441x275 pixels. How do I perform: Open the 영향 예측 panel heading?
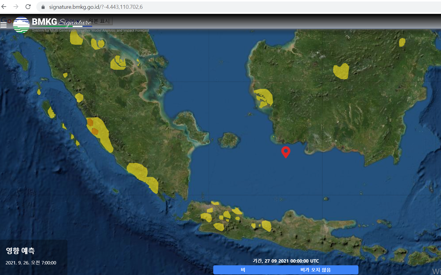(20, 251)
